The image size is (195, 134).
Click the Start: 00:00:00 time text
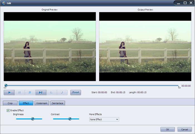[x=99, y=92]
